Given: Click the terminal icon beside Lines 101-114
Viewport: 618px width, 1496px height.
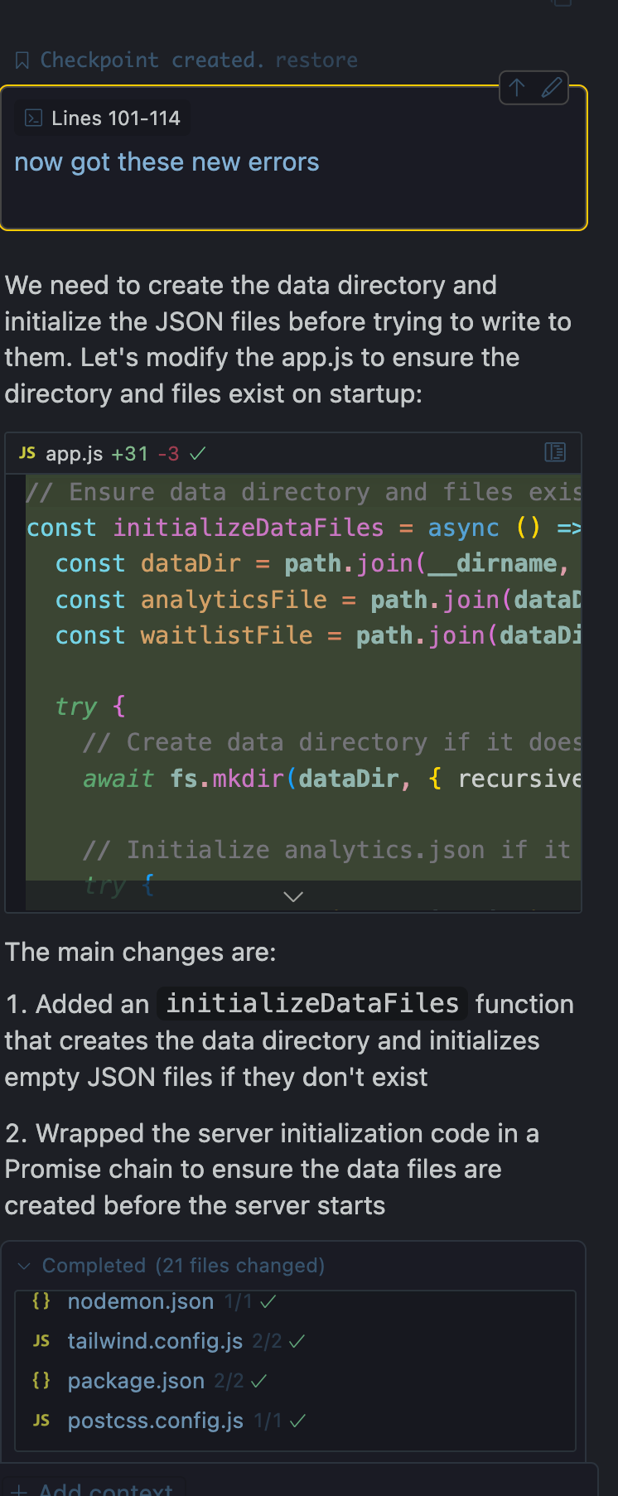Looking at the screenshot, I should 33,118.
